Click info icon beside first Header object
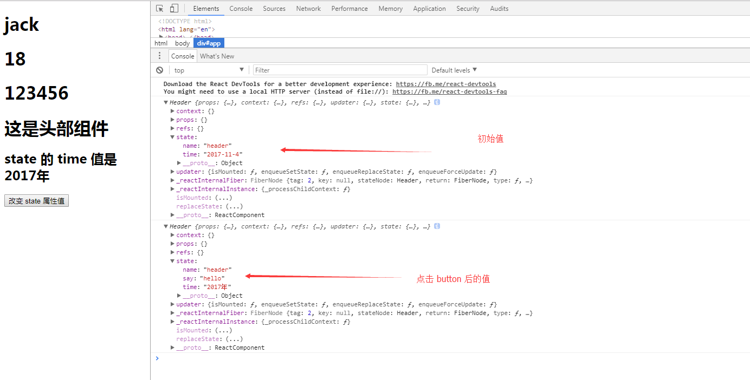The width and height of the screenshot is (750, 380). [437, 102]
